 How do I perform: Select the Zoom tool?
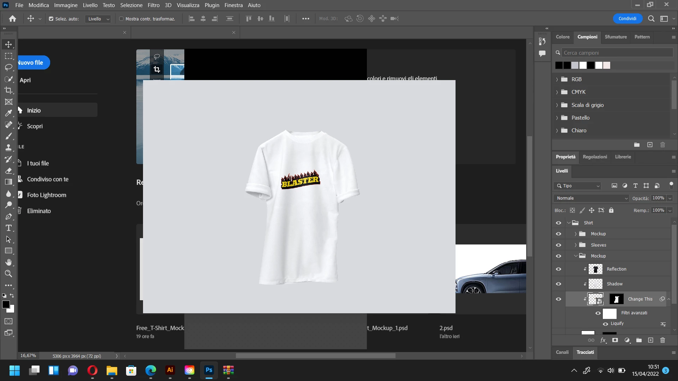point(8,274)
